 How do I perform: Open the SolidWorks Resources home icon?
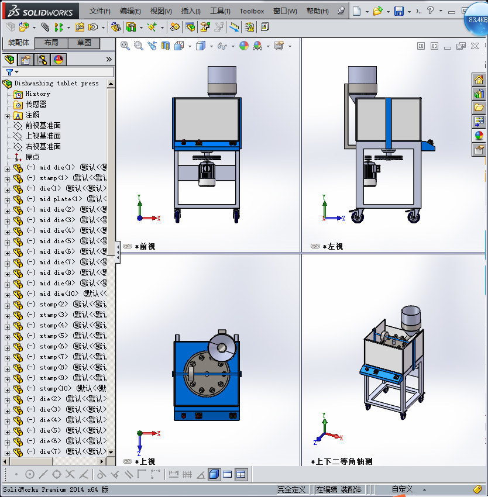coord(479,80)
